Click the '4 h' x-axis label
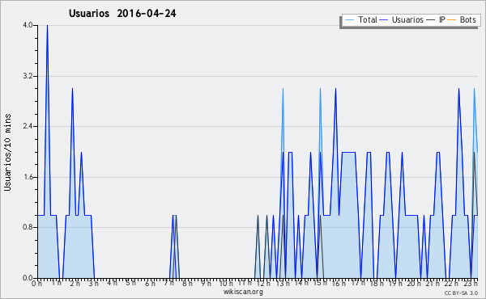The image size is (486, 299). (113, 283)
